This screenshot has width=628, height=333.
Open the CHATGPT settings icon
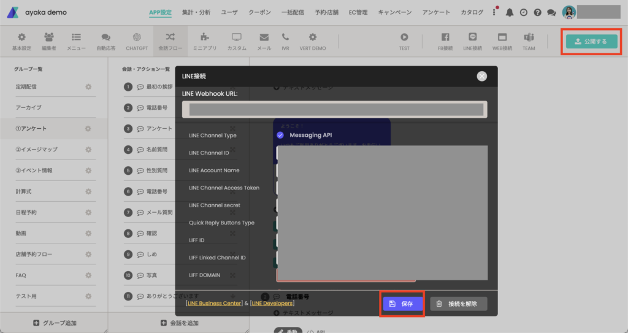tap(137, 37)
